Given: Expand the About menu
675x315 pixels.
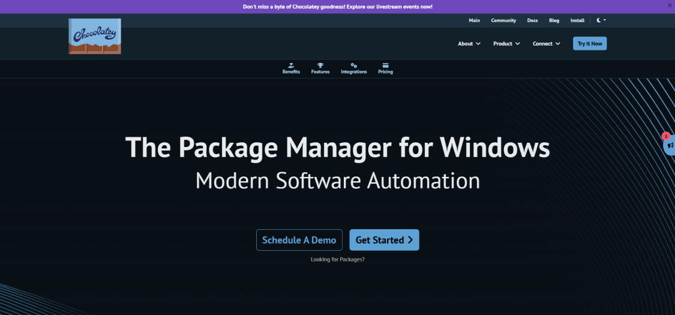Looking at the screenshot, I should click(469, 43).
